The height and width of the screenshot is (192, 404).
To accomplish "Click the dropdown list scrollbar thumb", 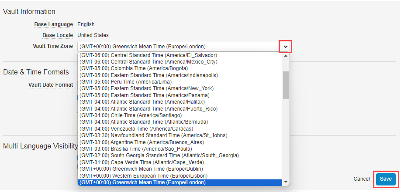I will point(286,85).
